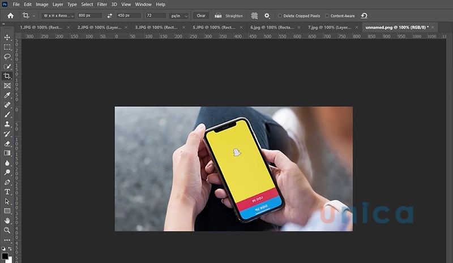Click the foreground color swatch
Viewport: 453px width, 263px height.
click(x=5, y=256)
